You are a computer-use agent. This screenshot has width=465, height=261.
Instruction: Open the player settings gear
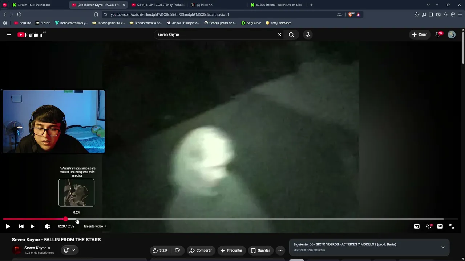(429, 226)
